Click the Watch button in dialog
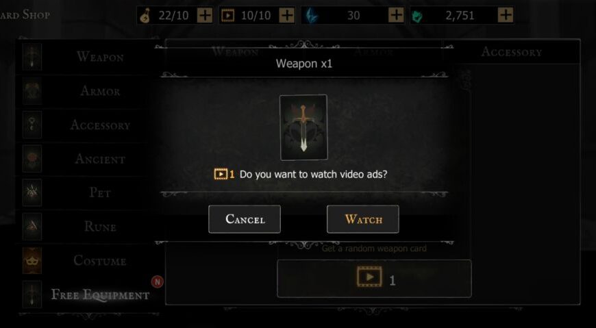This screenshot has height=328, width=596. tap(362, 219)
